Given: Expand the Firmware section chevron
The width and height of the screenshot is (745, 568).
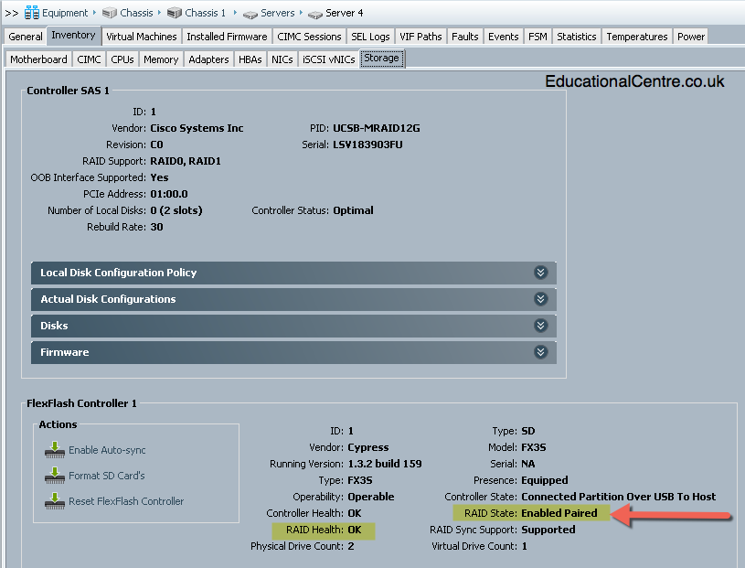Looking at the screenshot, I should pos(540,352).
